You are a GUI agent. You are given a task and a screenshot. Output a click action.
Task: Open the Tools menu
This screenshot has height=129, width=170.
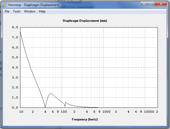pos(17,11)
